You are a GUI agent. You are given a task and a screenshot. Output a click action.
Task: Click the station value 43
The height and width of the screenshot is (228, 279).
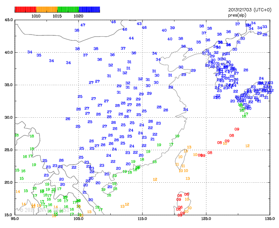point(139,24)
